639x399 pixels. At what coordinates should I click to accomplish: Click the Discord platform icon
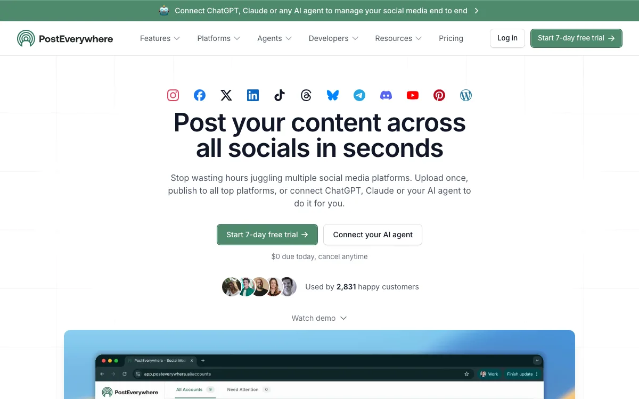point(386,95)
